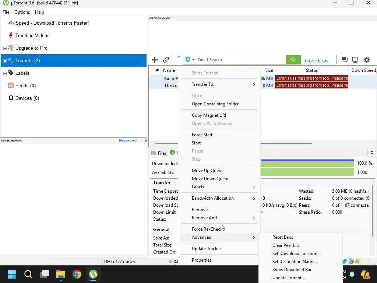This screenshot has height=283, width=377.
Task: Open File Explorer from taskbar
Action: pyautogui.click(x=61, y=274)
